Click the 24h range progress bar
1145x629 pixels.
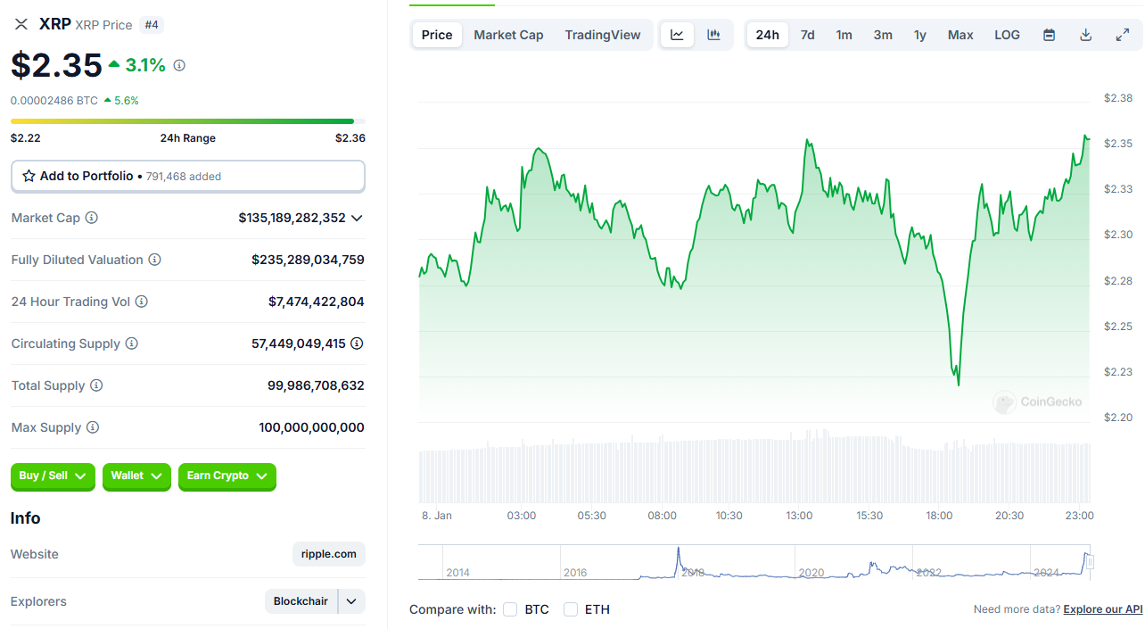[x=187, y=121]
